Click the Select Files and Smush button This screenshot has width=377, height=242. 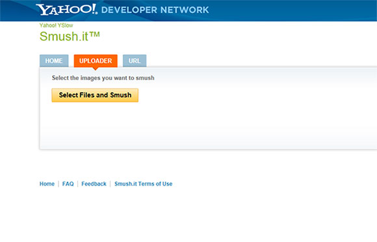(x=95, y=95)
